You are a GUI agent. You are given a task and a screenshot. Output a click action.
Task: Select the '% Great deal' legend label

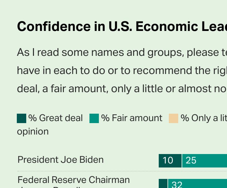55,118
